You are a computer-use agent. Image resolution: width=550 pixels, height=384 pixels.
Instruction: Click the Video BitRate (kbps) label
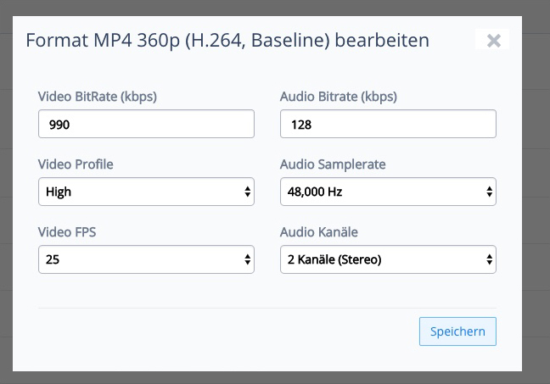pyautogui.click(x=97, y=97)
